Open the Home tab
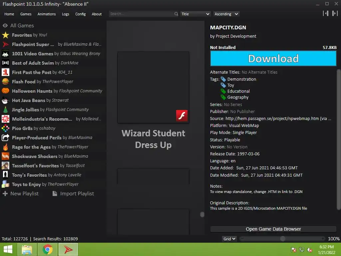 [x=9, y=14]
